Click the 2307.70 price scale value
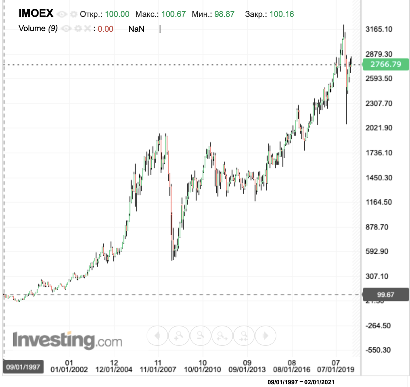Viewport: 410px width, 387px height. [379, 103]
